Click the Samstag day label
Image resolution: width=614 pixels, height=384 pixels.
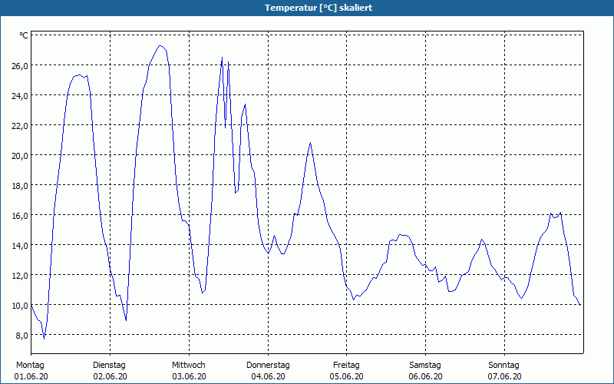425,366
